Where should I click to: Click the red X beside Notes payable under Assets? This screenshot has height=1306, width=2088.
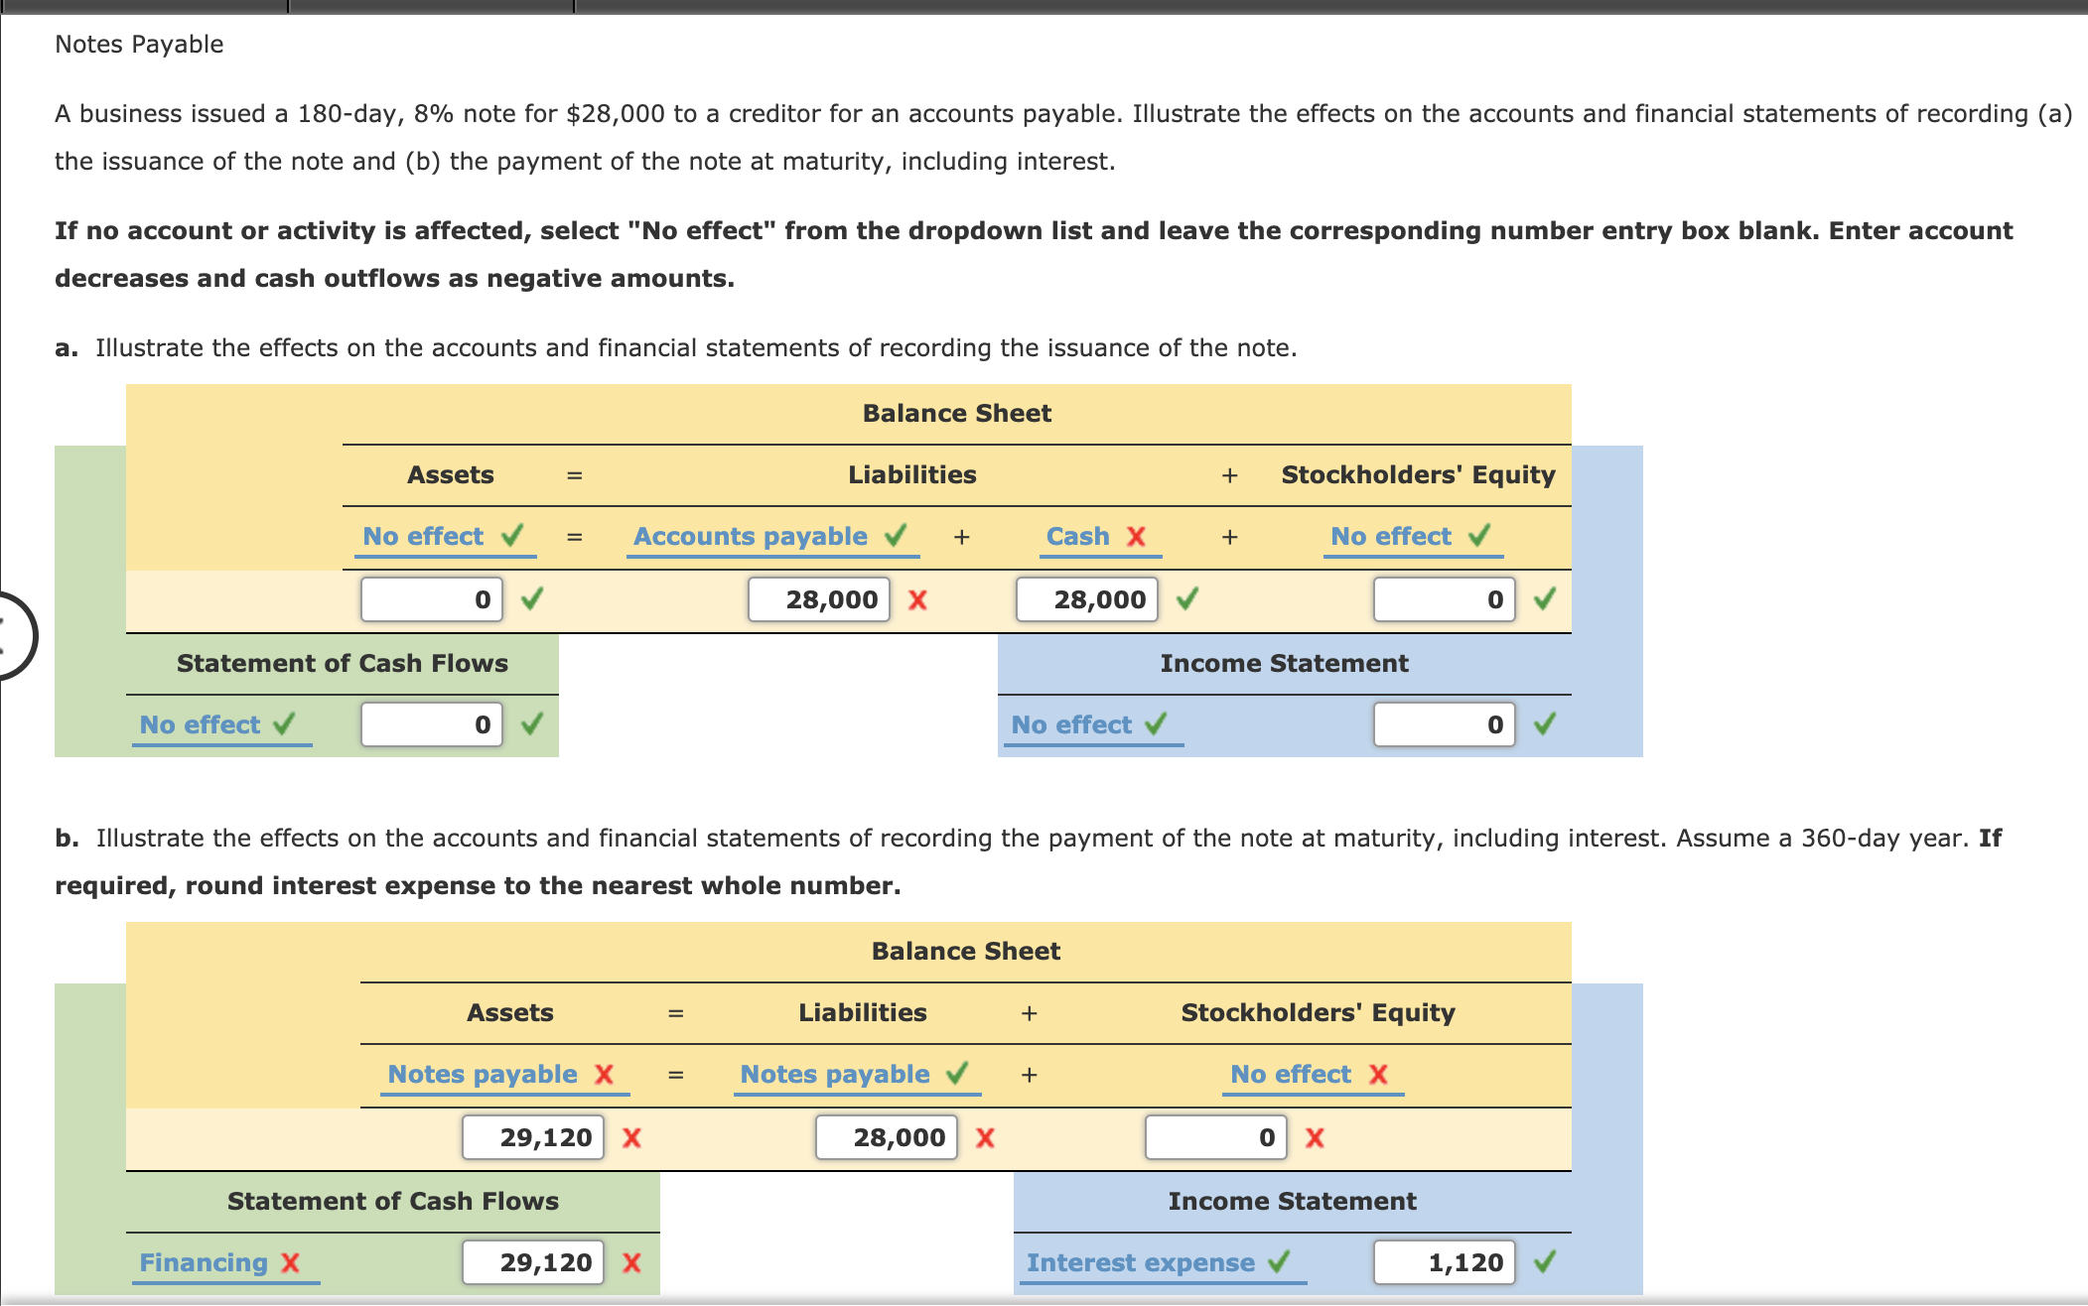click(604, 1074)
